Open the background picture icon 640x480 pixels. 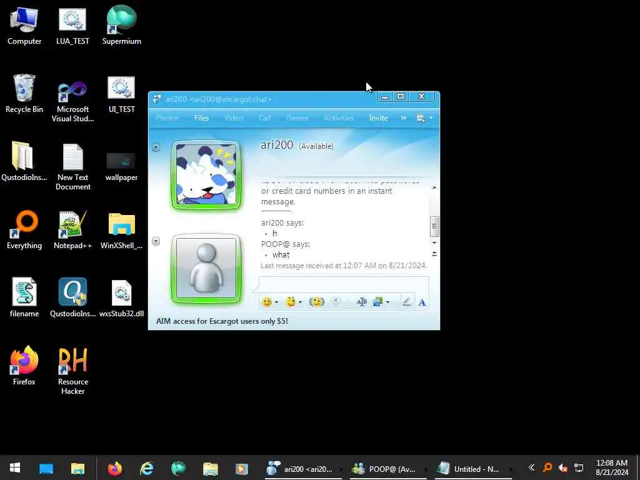click(x=377, y=302)
